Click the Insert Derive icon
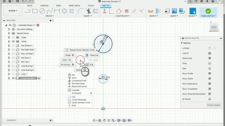The height and width of the screenshot is (126, 225). coord(167,11)
